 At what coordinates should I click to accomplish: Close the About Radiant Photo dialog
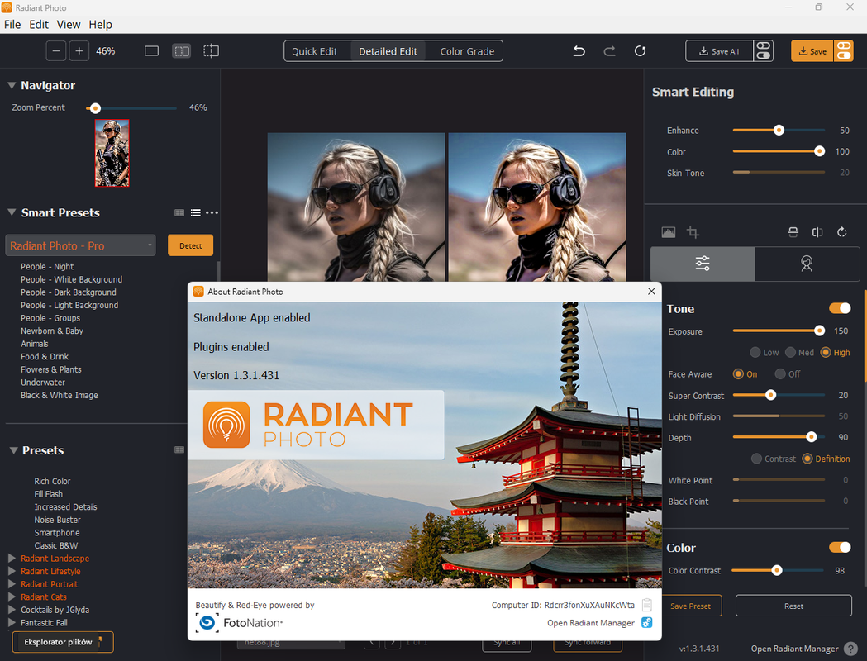(651, 292)
